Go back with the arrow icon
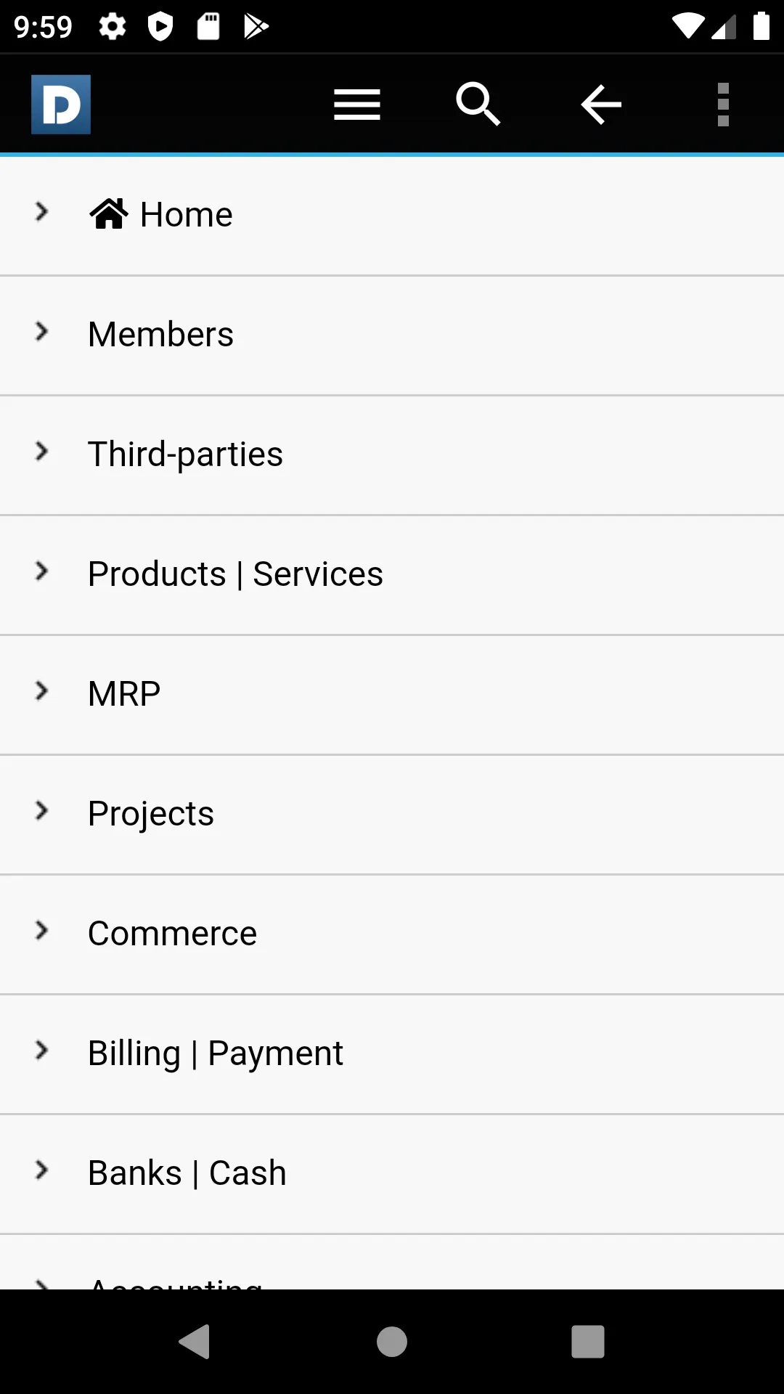The width and height of the screenshot is (784, 1394). click(x=601, y=105)
